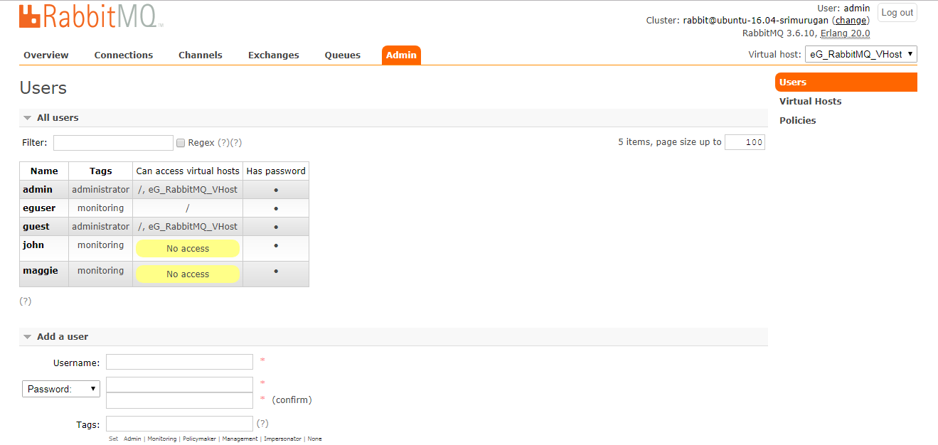Click the No access cell for maggie
Image resolution: width=938 pixels, height=445 pixels.
[188, 274]
